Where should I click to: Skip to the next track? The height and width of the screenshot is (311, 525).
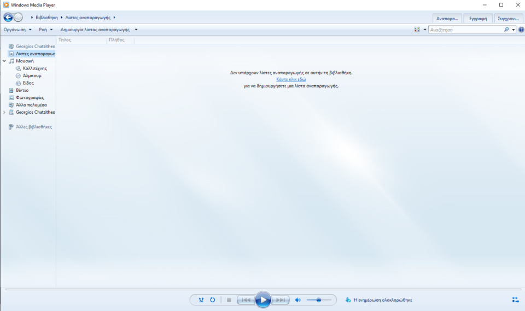[x=281, y=300]
